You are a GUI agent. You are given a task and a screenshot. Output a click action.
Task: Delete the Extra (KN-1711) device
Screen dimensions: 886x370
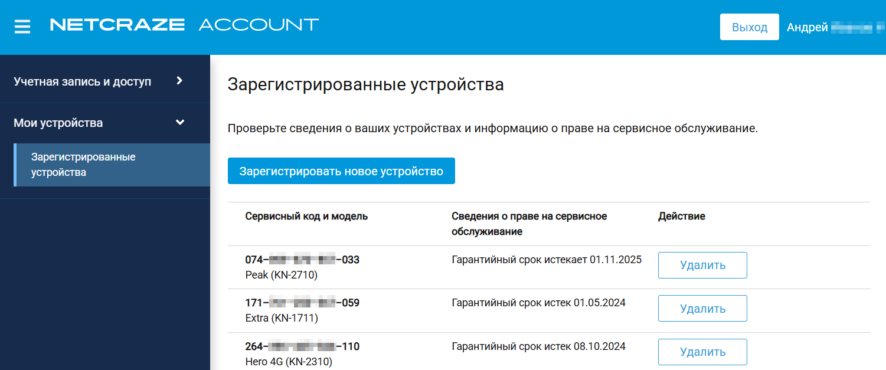(x=702, y=309)
